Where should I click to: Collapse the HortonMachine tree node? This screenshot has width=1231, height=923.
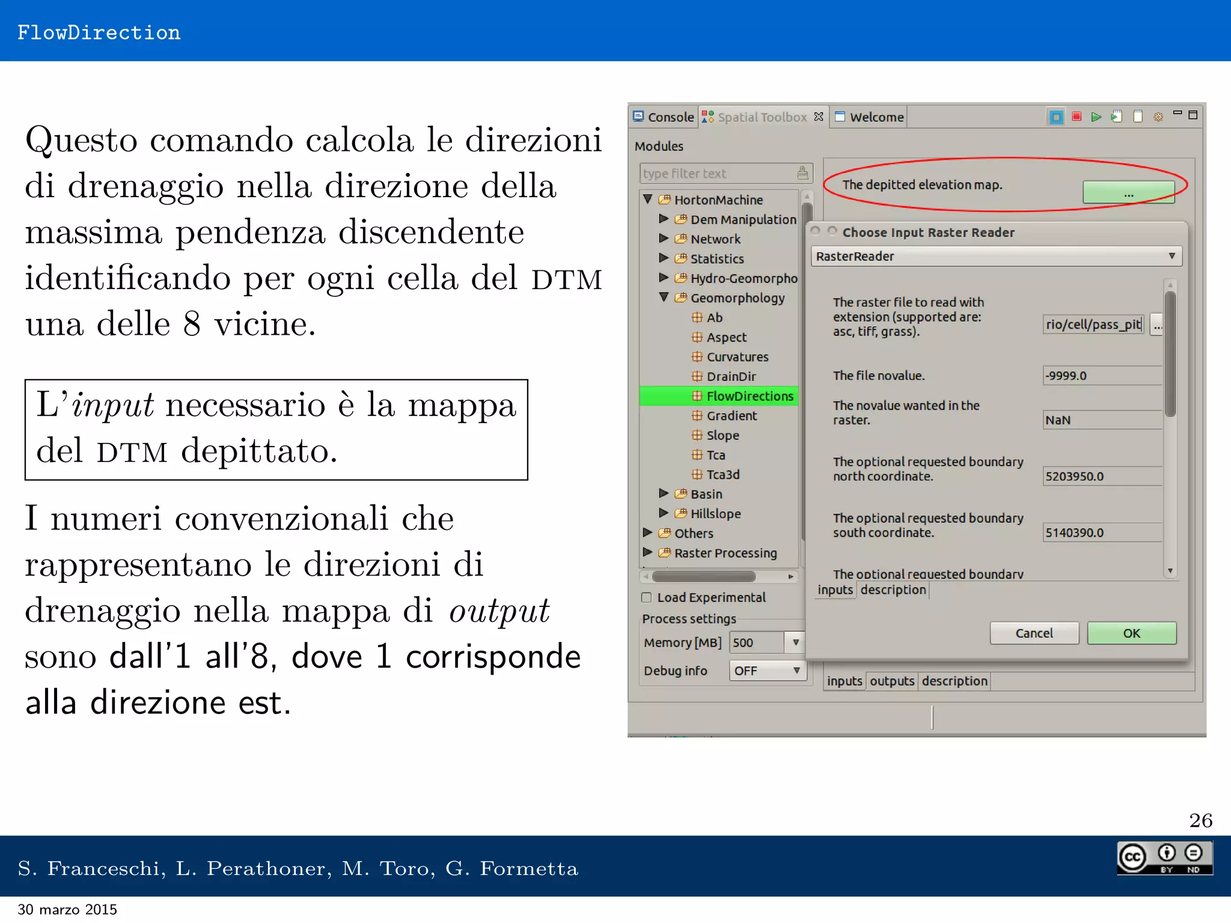[648, 199]
